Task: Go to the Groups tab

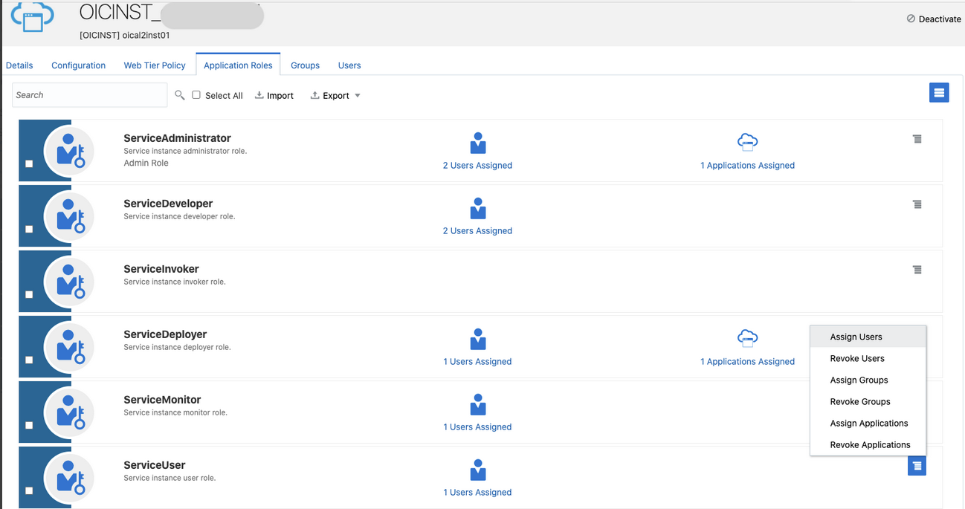Action: 305,65
